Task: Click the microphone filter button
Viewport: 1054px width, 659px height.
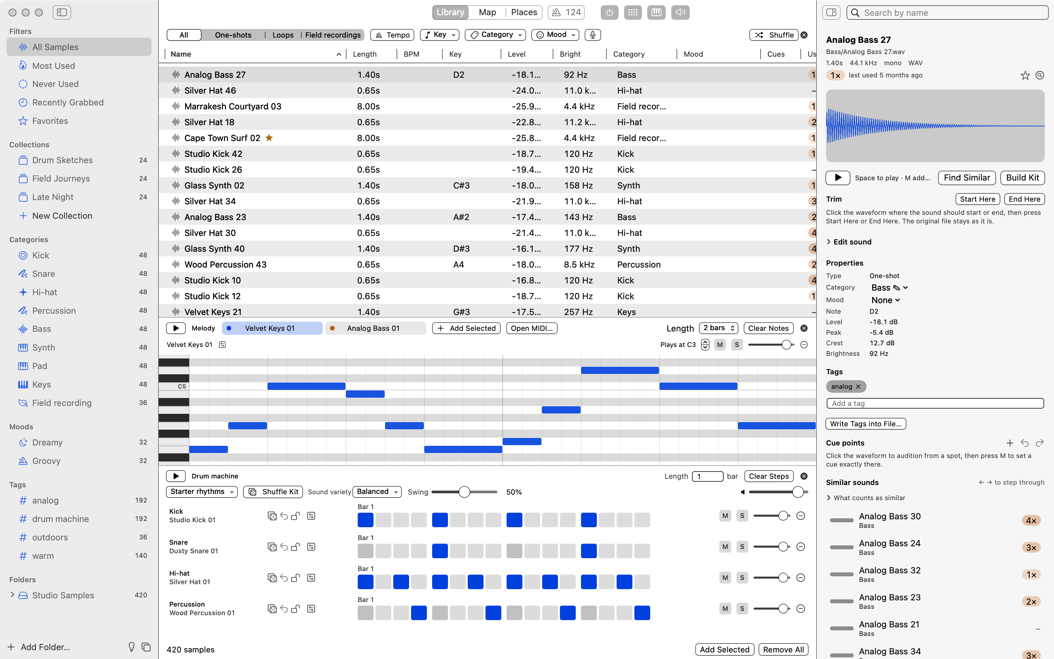Action: pos(593,35)
